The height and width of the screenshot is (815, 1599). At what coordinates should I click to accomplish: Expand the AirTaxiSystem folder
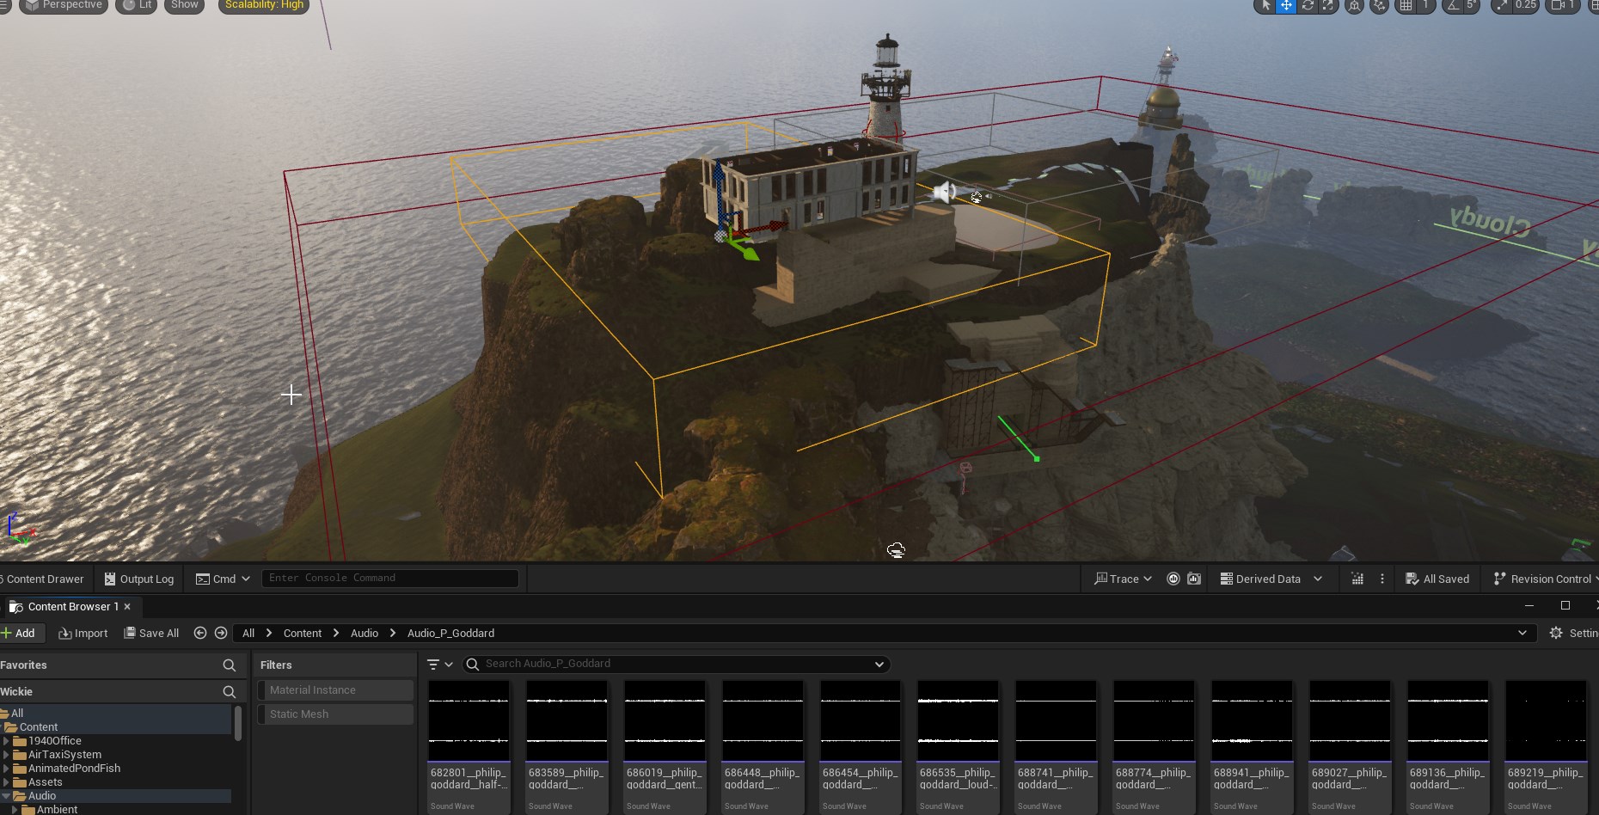point(6,754)
